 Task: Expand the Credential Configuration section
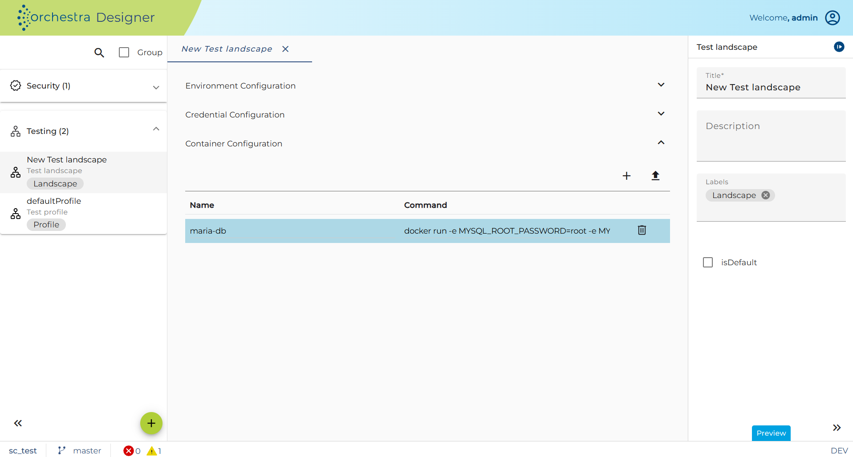pyautogui.click(x=661, y=114)
